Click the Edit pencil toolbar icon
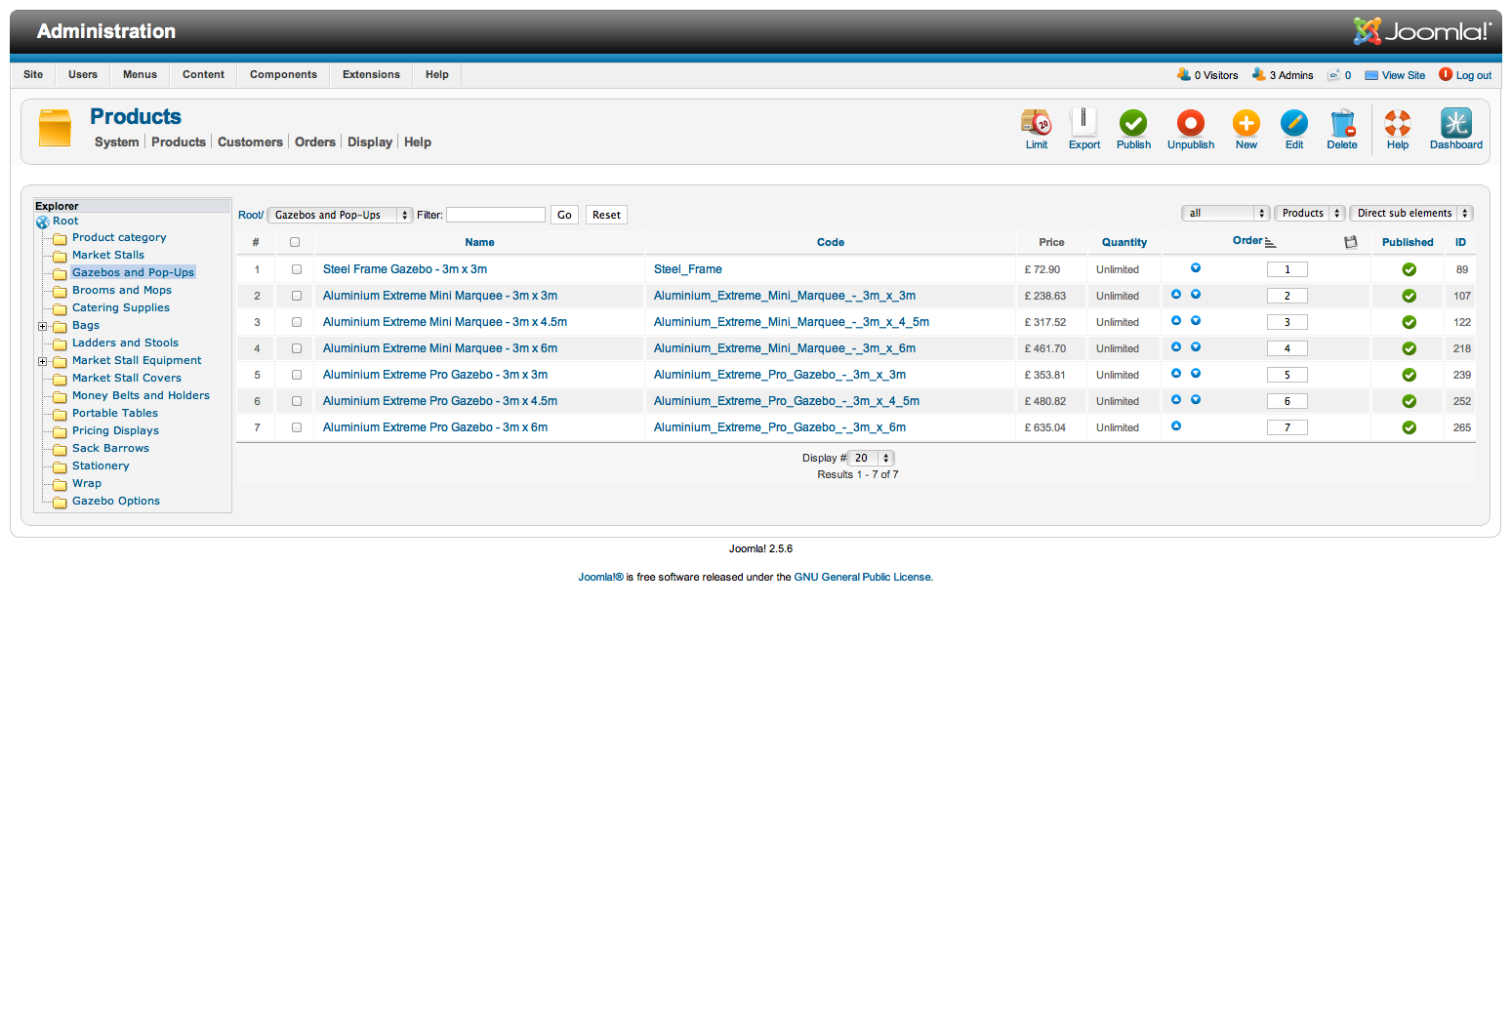This screenshot has width=1512, height=1010. (1294, 123)
